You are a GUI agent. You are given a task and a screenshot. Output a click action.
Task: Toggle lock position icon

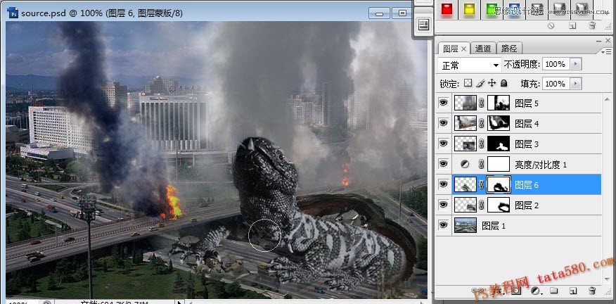click(492, 83)
